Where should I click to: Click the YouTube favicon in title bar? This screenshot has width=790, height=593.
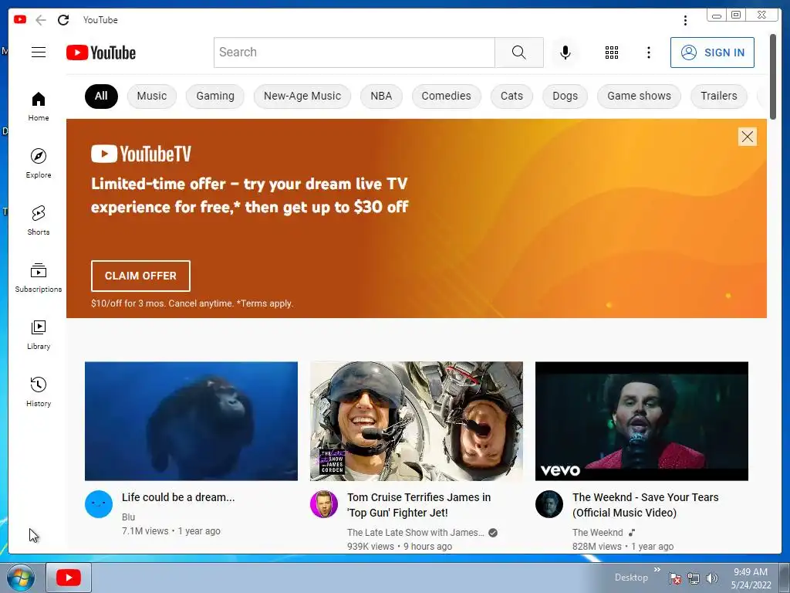click(x=20, y=19)
